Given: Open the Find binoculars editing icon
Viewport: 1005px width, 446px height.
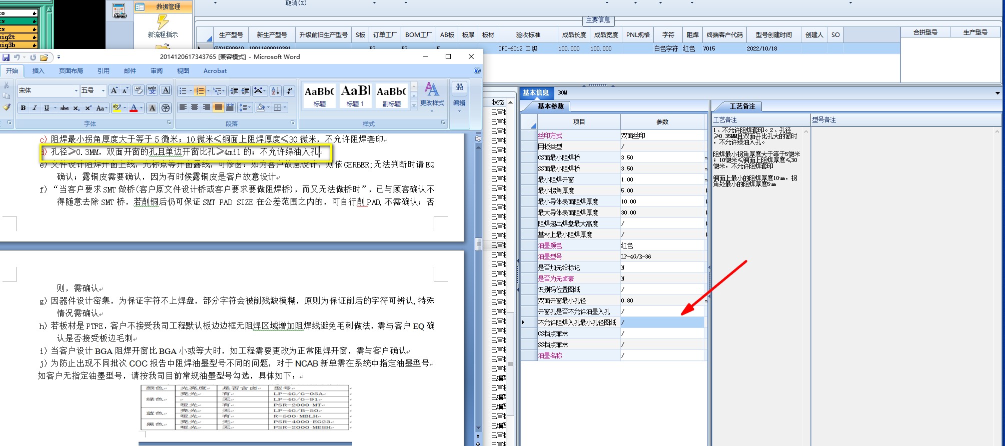Looking at the screenshot, I should pyautogui.click(x=459, y=87).
